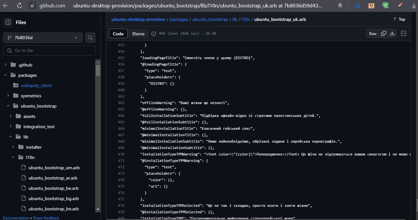Viewport: 418px width, 220px height.
Task: Click the file icon of ubuntu_bootstrap_am.arb
Action: pyautogui.click(x=23, y=168)
